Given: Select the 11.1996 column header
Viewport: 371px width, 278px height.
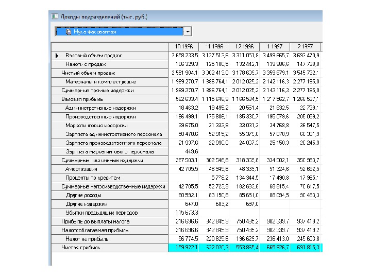Looking at the screenshot, I should (x=214, y=47).
